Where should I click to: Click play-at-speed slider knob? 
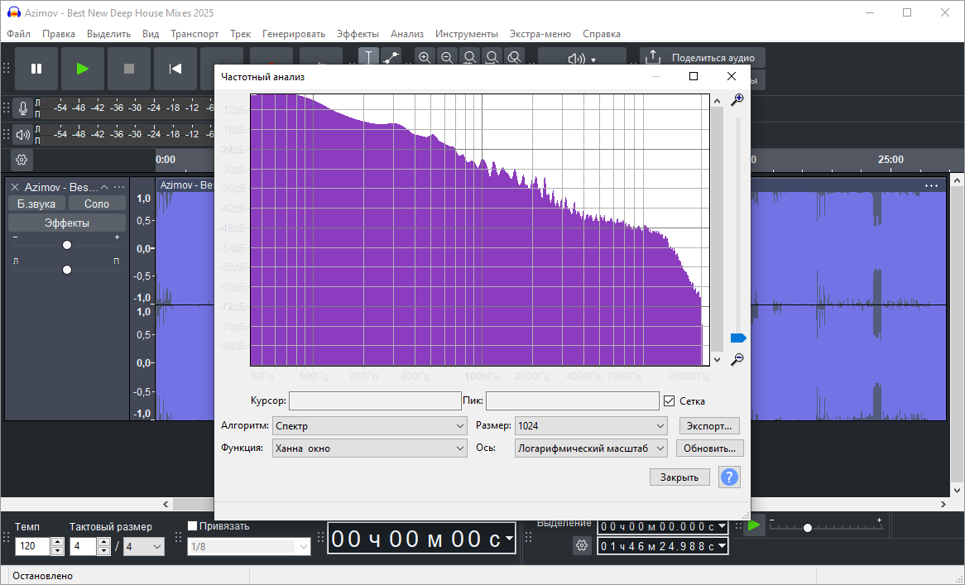(808, 528)
